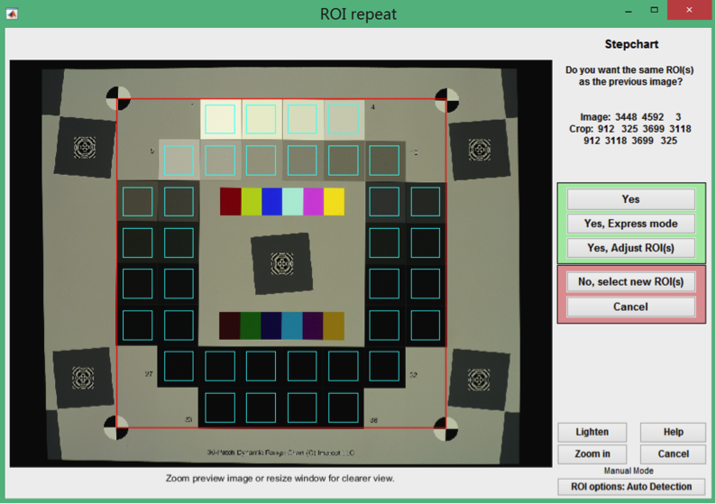Click Cancel next to Zoom in
The width and height of the screenshot is (716, 504).
(x=673, y=454)
